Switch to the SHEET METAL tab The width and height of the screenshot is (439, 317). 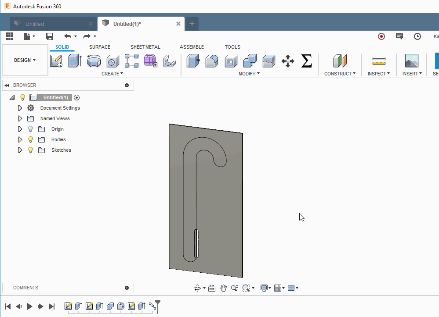(x=145, y=47)
